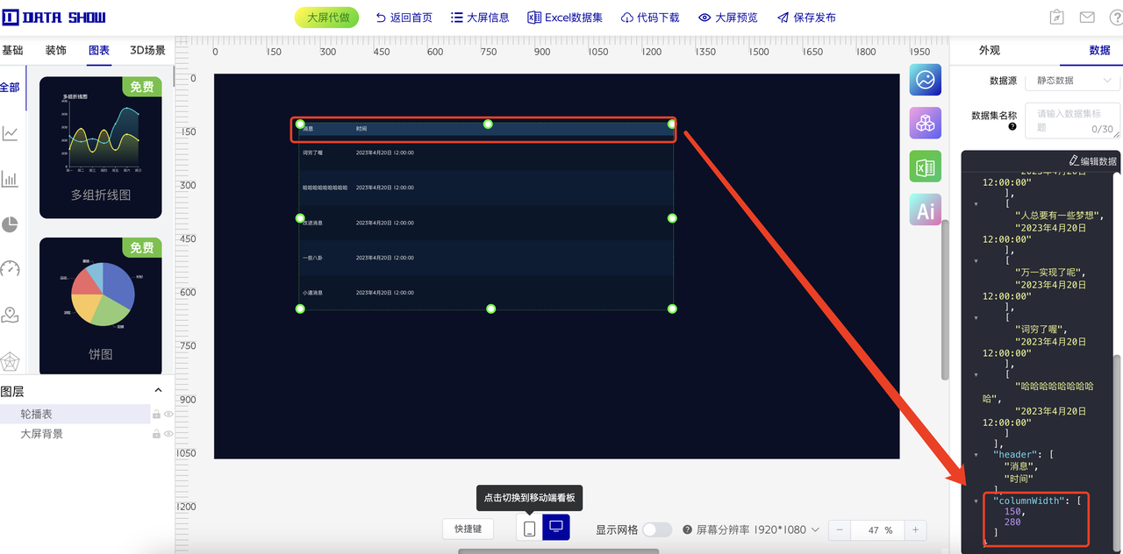Collapse the 图层 layers panel
Viewport: 1123px width, 554px height.
(x=158, y=391)
